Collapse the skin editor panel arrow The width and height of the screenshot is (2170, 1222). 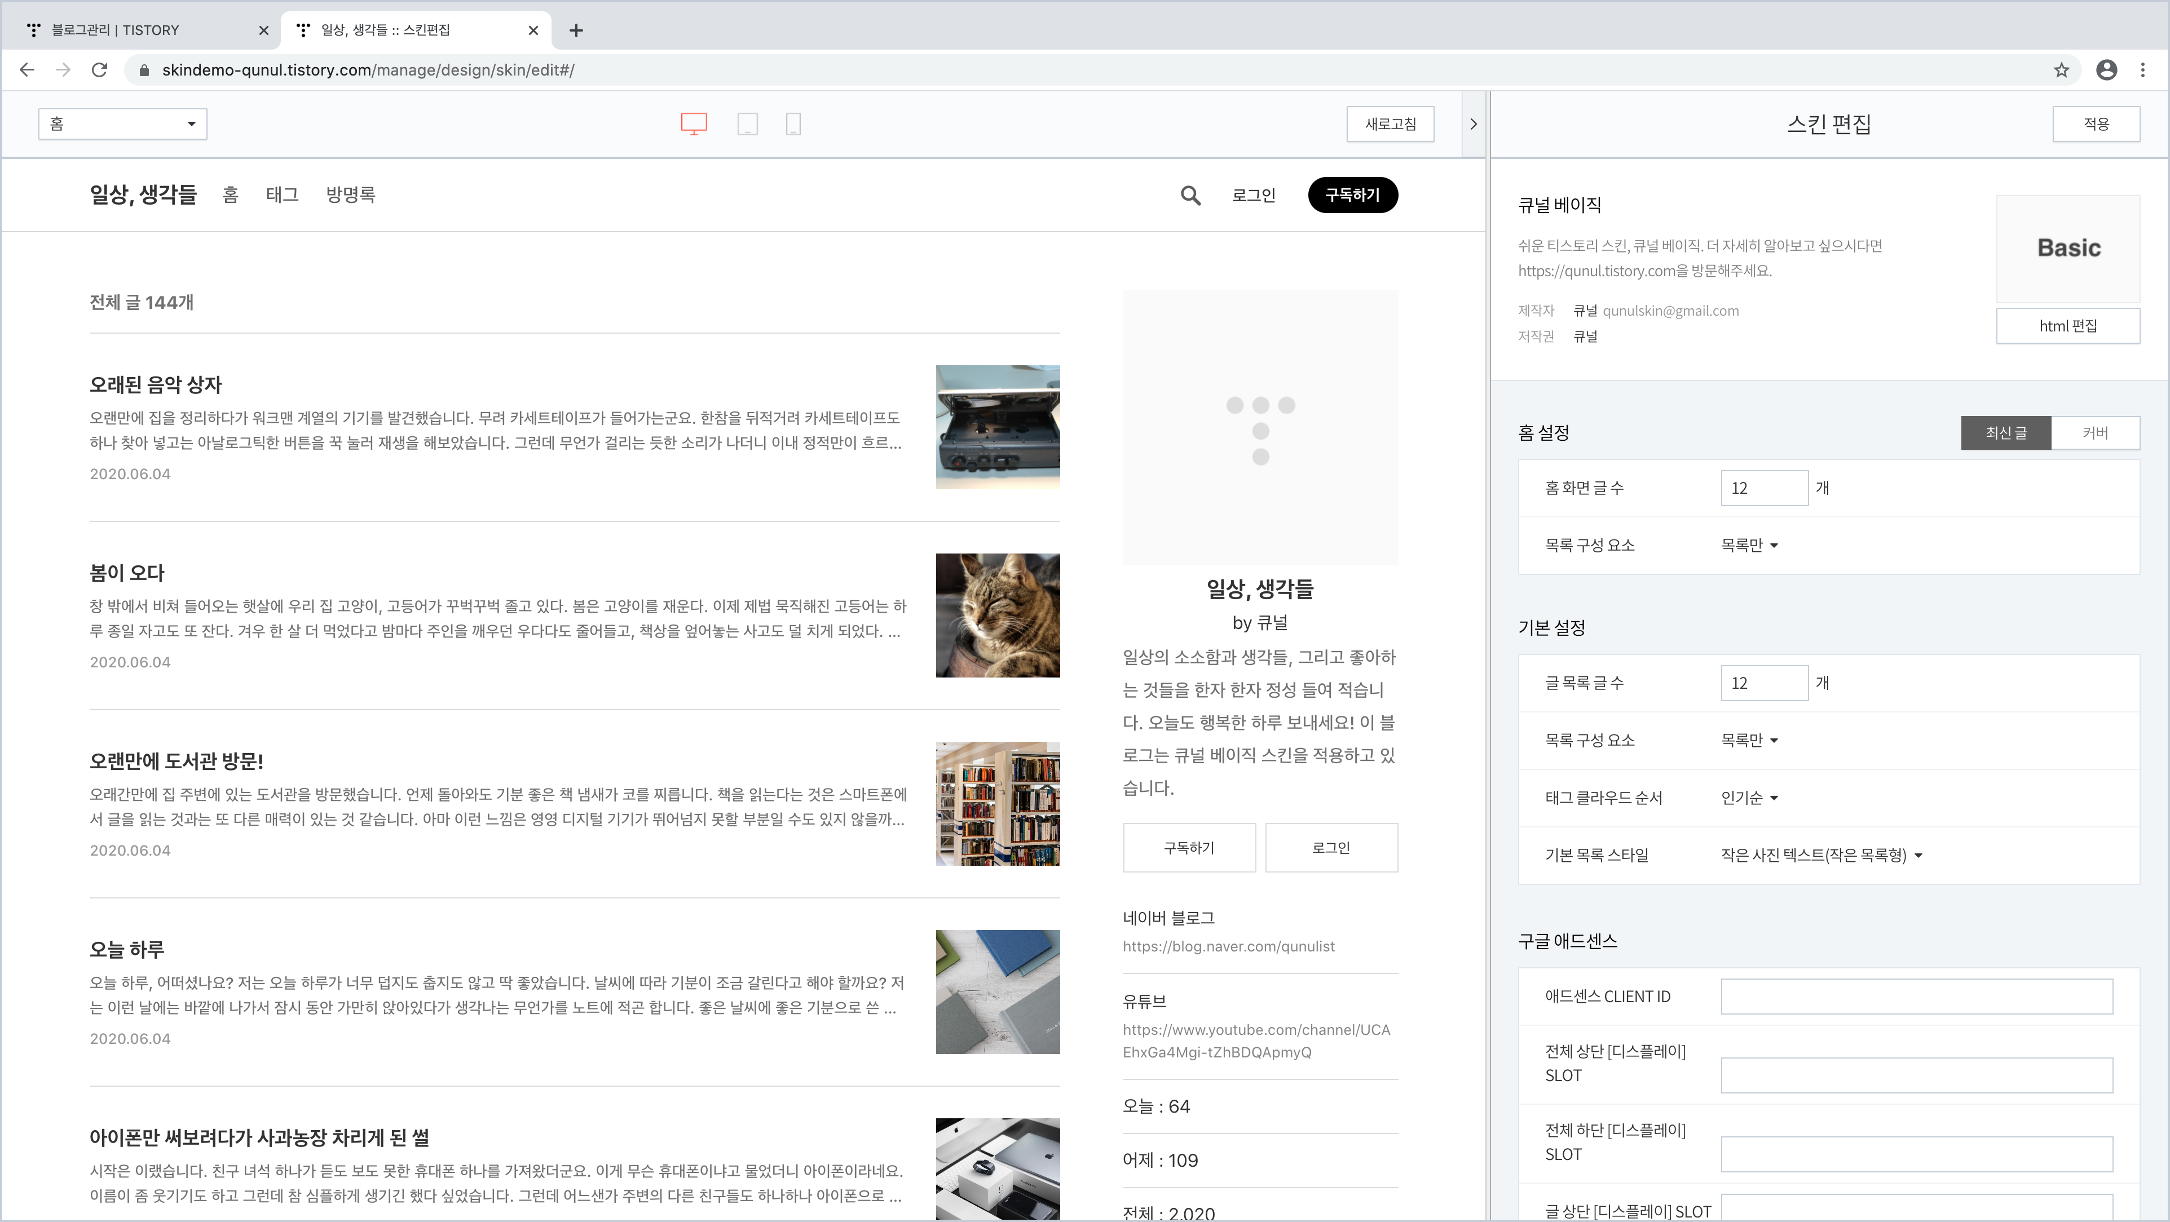point(1474,124)
